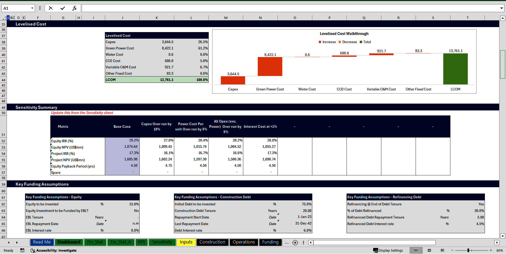The image size is (506, 254).
Task: Select Normal view icon in status bar
Action: (416, 250)
